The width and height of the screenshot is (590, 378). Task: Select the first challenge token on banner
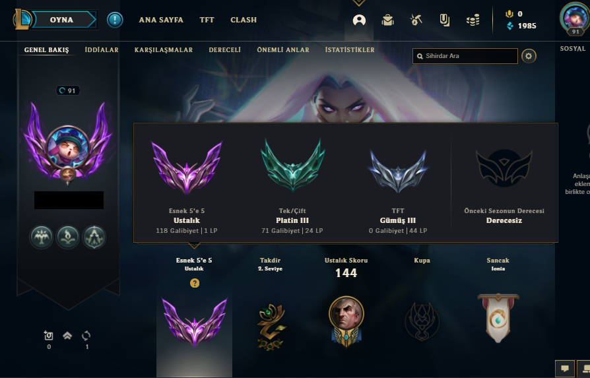pyautogui.click(x=42, y=237)
